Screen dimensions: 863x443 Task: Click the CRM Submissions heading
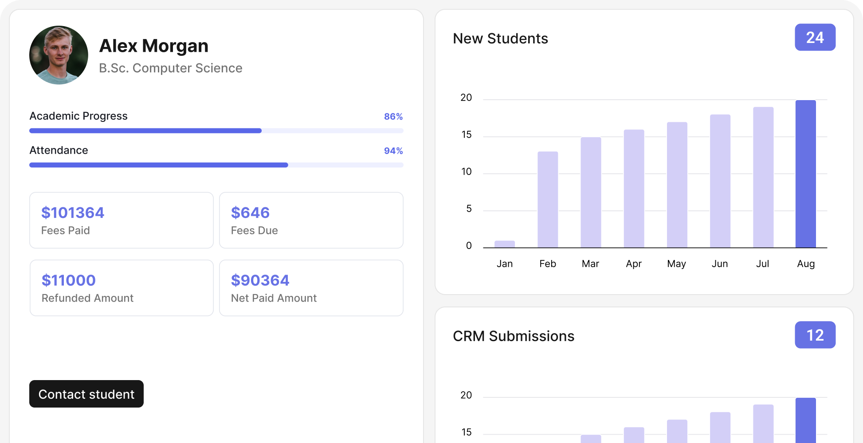[x=514, y=336]
